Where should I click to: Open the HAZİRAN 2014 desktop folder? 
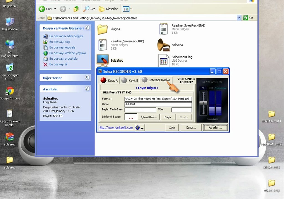click(x=272, y=140)
